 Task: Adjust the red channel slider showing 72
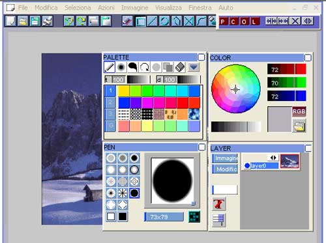click(x=287, y=69)
